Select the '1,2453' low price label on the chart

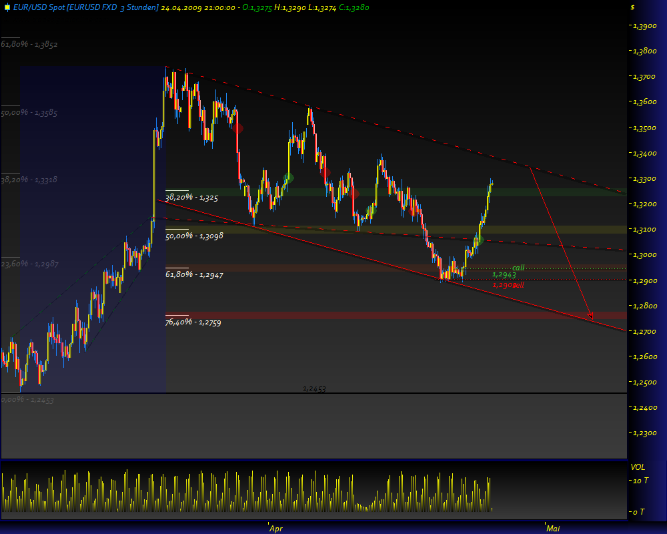[313, 388]
